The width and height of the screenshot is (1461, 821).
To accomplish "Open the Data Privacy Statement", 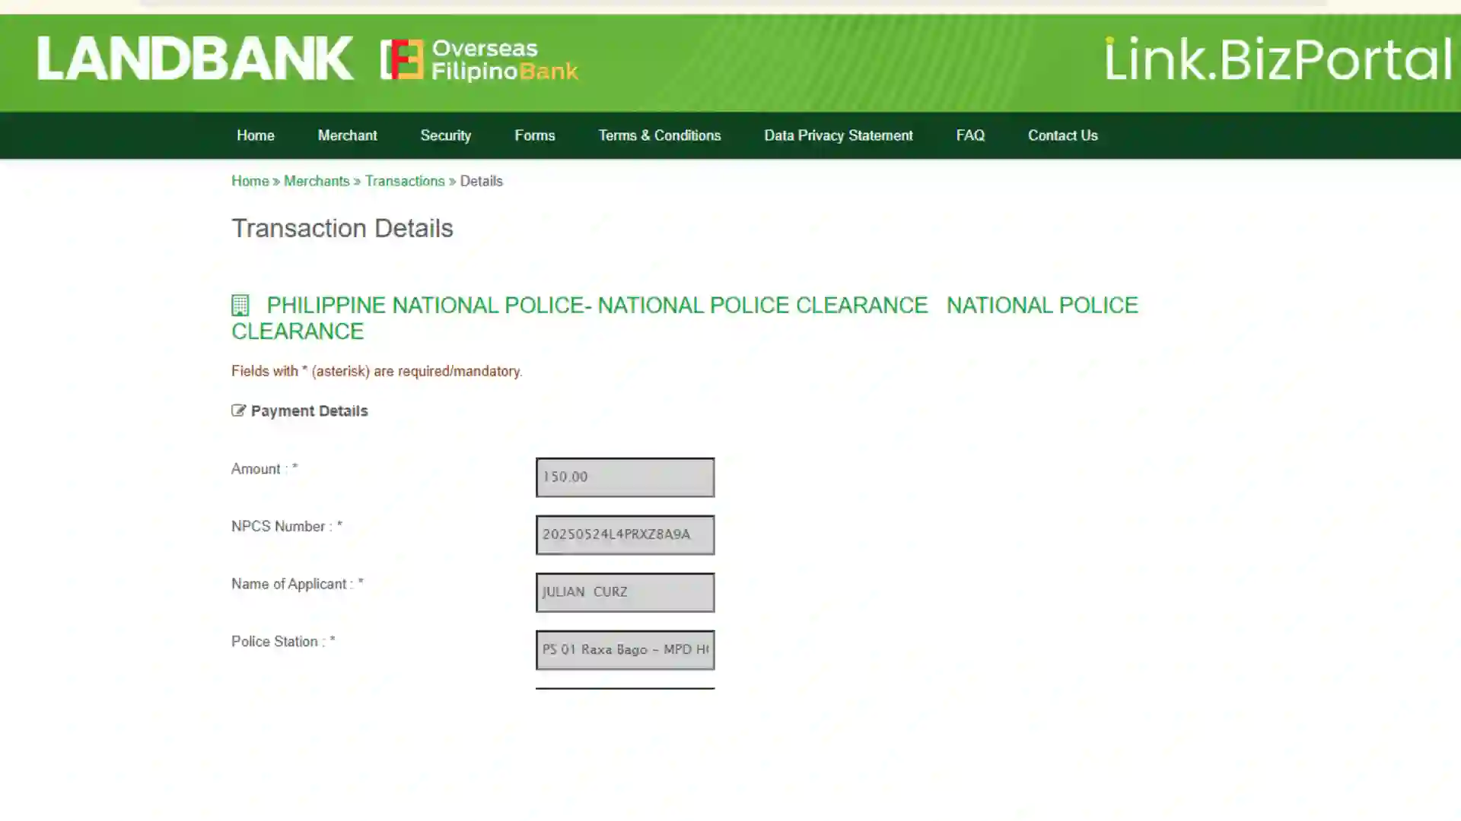I will tap(838, 135).
